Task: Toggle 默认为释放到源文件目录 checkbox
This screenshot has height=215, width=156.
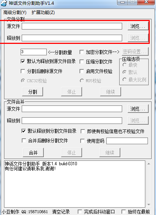Action: click(23, 61)
